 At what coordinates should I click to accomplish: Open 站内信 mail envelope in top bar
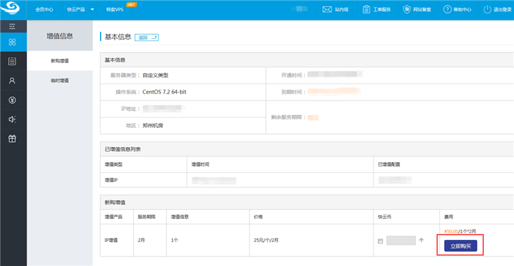point(335,10)
